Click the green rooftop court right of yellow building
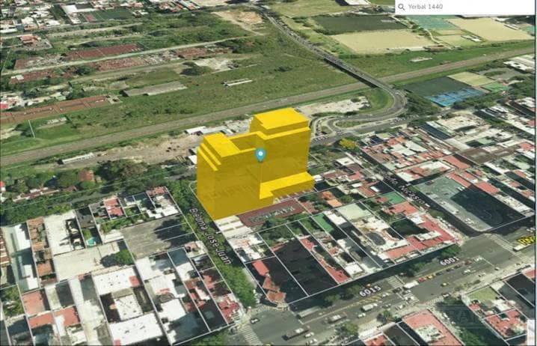The height and width of the screenshot is (346, 537). [x=392, y=198]
